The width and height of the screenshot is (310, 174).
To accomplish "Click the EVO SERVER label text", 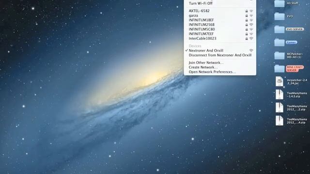I will tap(295, 29).
